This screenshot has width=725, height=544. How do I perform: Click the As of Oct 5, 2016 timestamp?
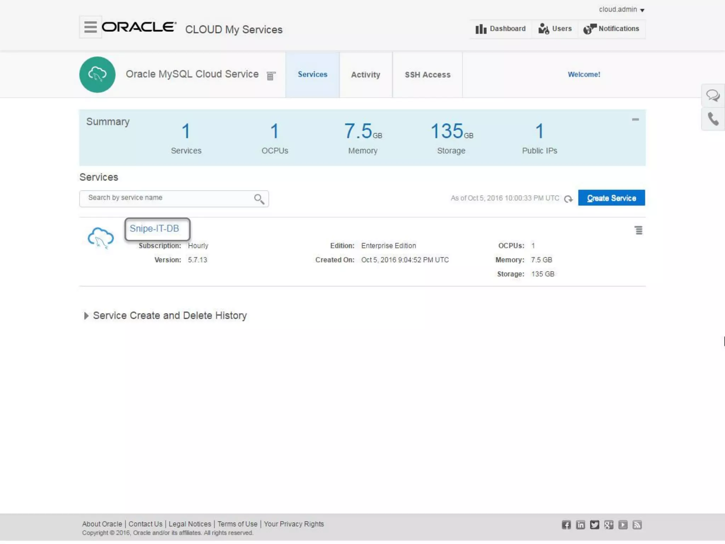tap(505, 198)
